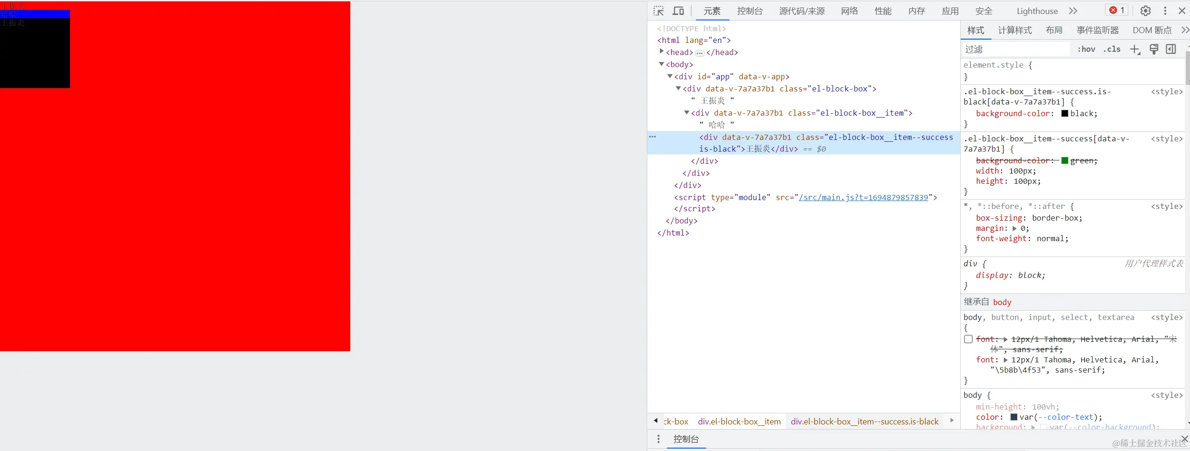Show more style pane tabs after DOM 断点
Image resolution: width=1190 pixels, height=451 pixels.
pos(1185,30)
